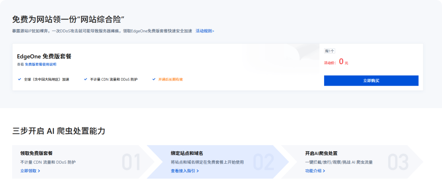Click the checkmark beside 开通后长期有效
Viewport: 442px width, 196px height.
154,79
